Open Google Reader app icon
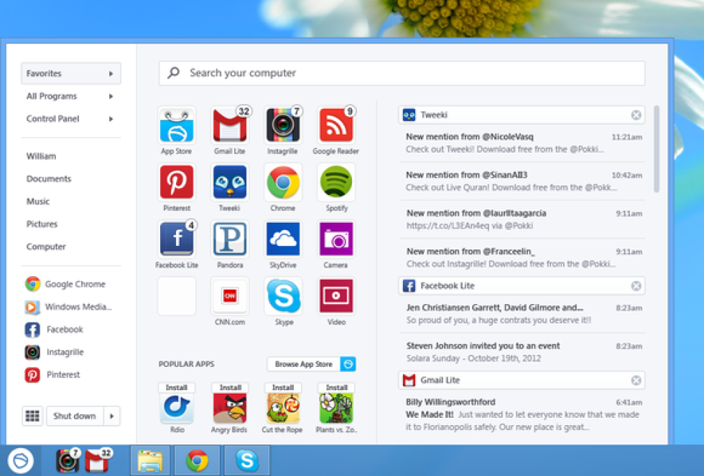Screen dimensions: 704x476 [336, 126]
